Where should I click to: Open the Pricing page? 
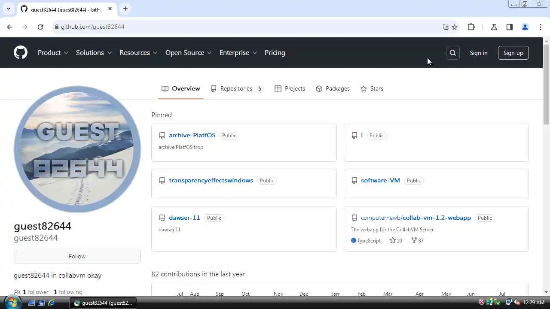(275, 53)
